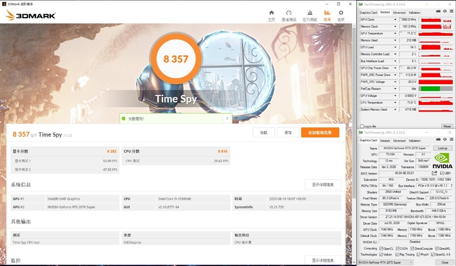The height and width of the screenshot is (266, 456).
Task: Click the 加载 load button
Action: pos(264,132)
